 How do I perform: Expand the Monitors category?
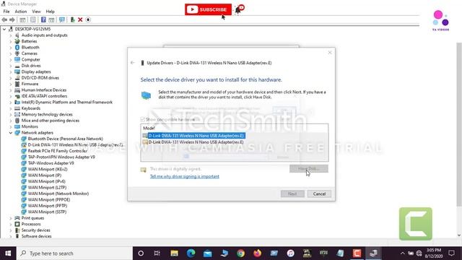[x=11, y=127]
